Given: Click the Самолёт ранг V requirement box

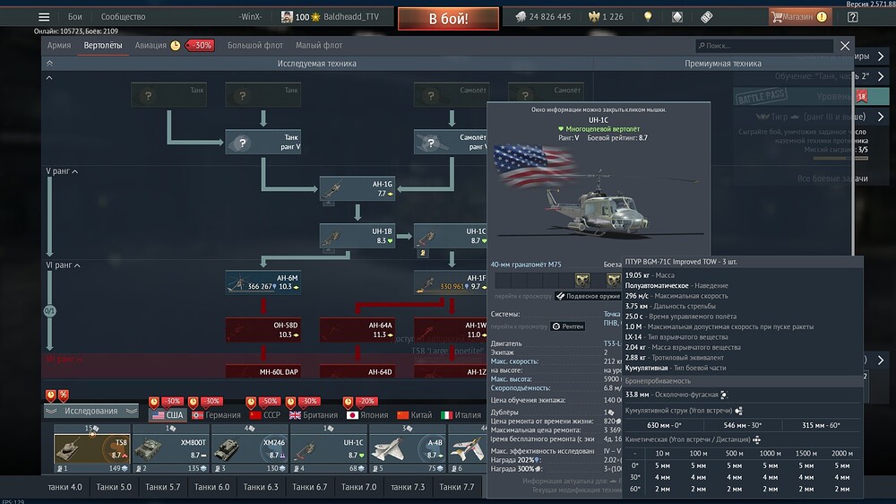Looking at the screenshot, I should click(451, 142).
